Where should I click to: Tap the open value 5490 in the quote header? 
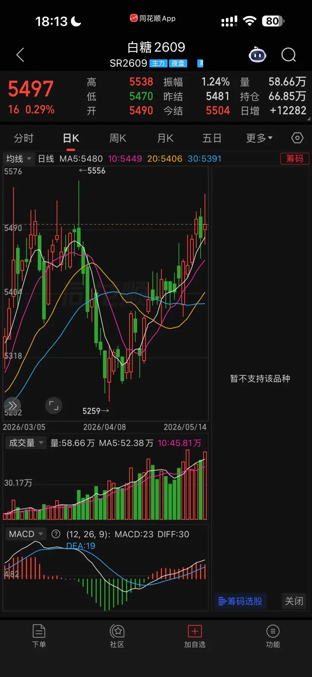[141, 111]
